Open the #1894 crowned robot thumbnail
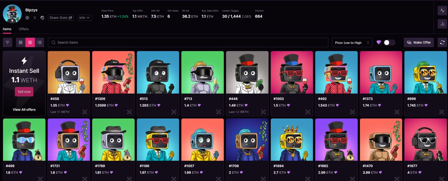Screen dimensions: 448x181 point(292,139)
